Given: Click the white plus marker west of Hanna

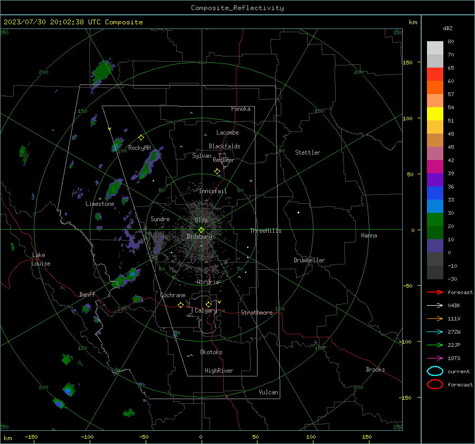Looking at the screenshot, I should point(298,212).
